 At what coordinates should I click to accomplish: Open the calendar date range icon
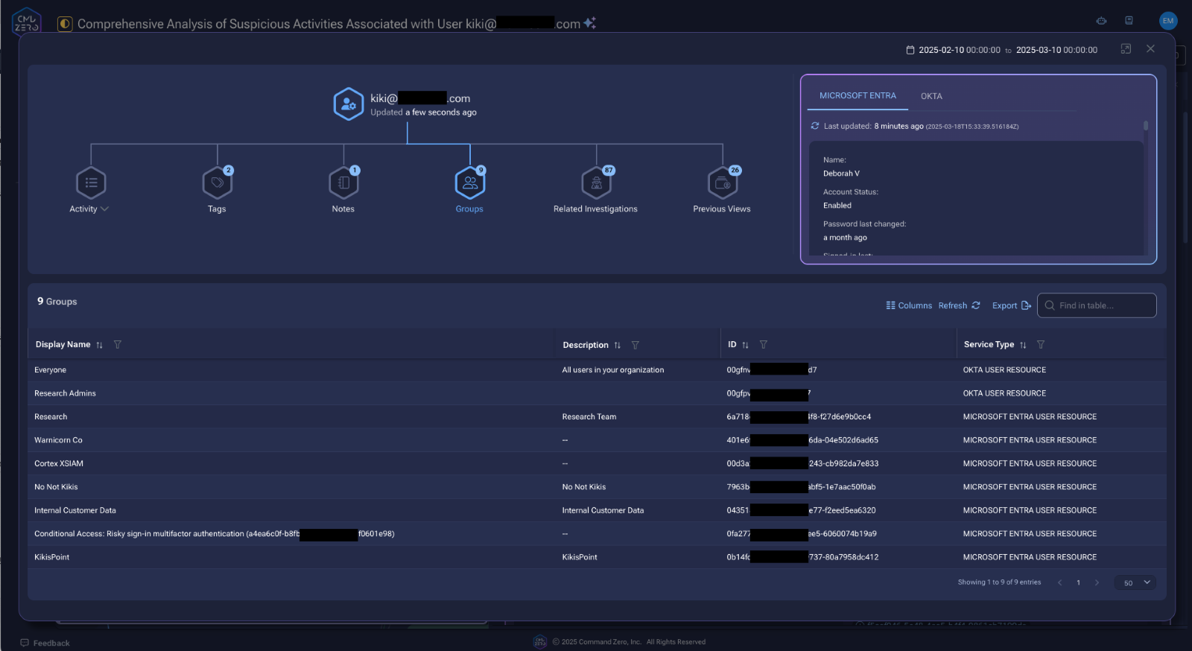[x=910, y=50]
